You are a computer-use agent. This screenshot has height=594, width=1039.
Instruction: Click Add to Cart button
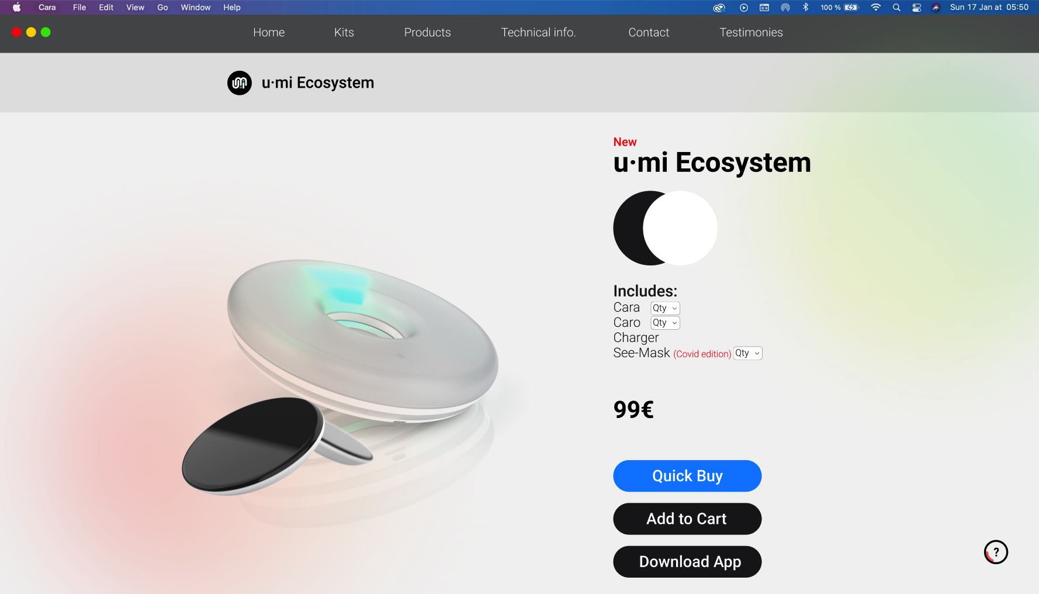pos(687,519)
